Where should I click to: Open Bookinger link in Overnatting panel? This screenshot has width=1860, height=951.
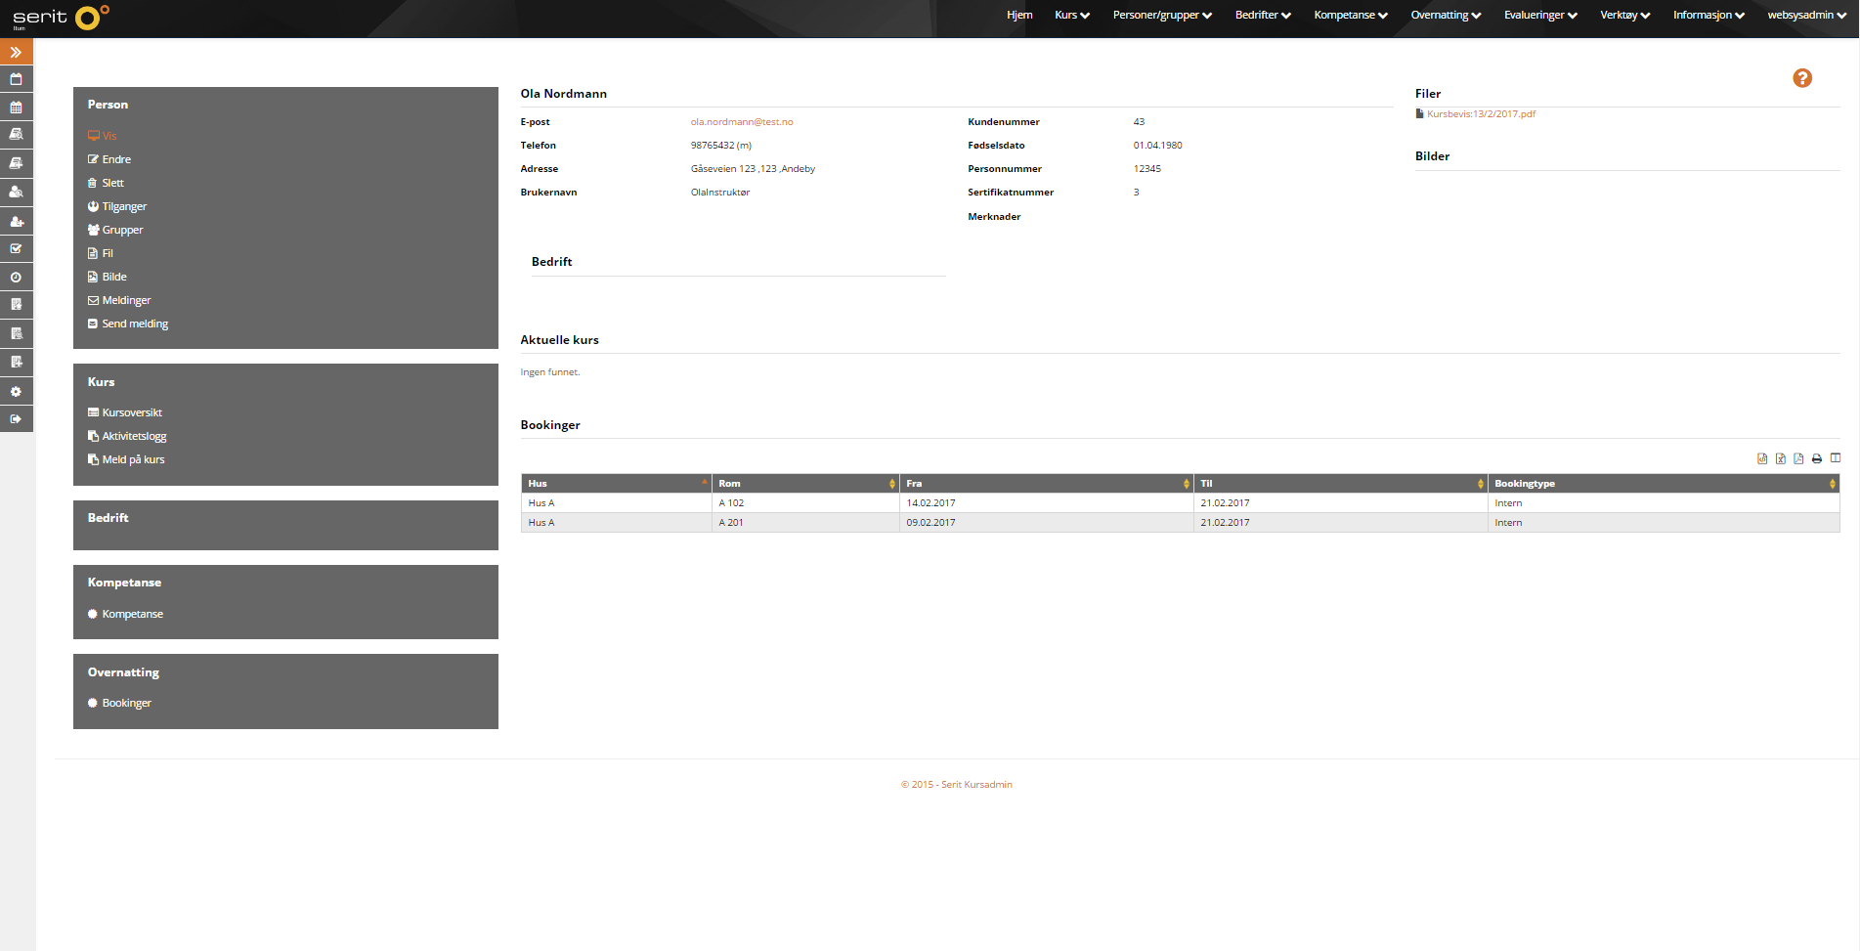click(119, 703)
